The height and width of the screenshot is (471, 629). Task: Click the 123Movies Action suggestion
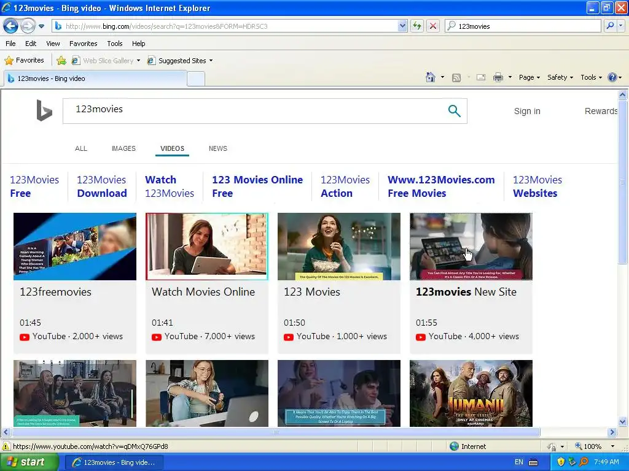[x=345, y=186]
